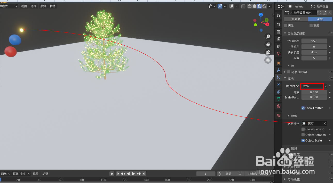The image size is (333, 183).
Task: Activate the Zoom tool in the viewport gizmos
Action: click(268, 36)
